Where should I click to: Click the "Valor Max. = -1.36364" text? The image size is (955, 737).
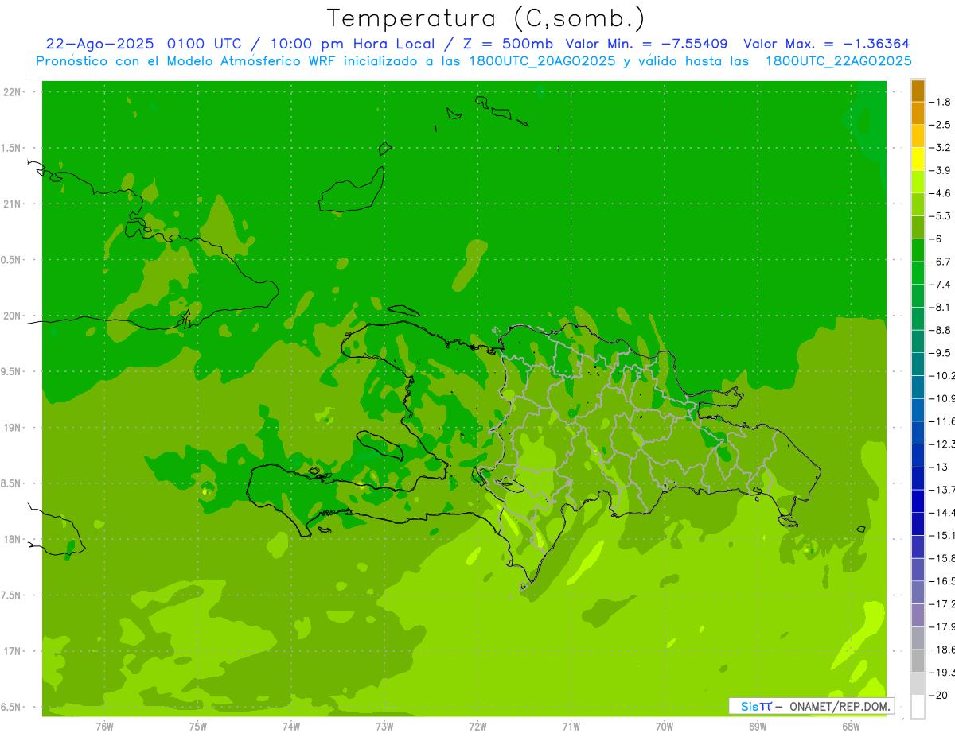[x=827, y=44]
